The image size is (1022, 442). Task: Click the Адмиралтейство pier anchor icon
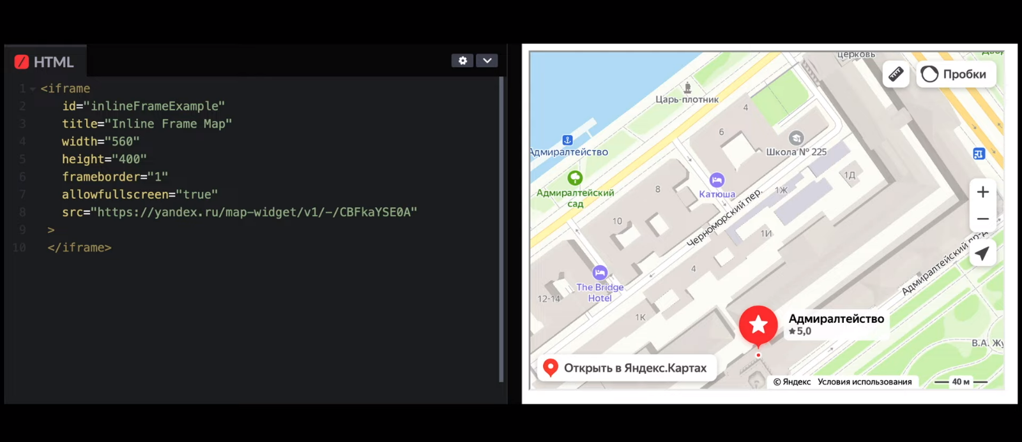coord(567,140)
